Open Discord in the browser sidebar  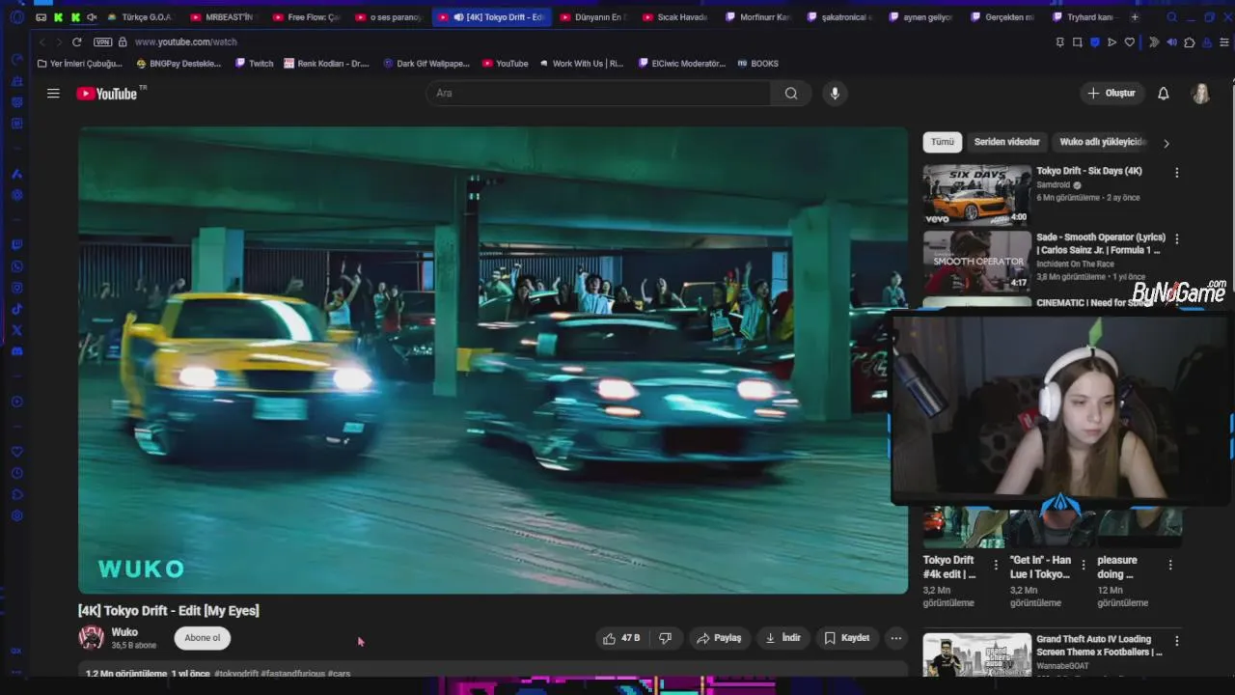click(x=16, y=351)
